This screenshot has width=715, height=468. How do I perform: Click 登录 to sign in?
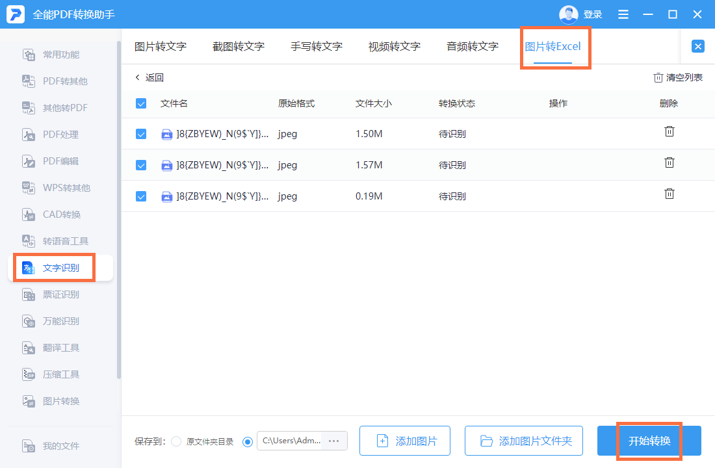click(x=593, y=14)
